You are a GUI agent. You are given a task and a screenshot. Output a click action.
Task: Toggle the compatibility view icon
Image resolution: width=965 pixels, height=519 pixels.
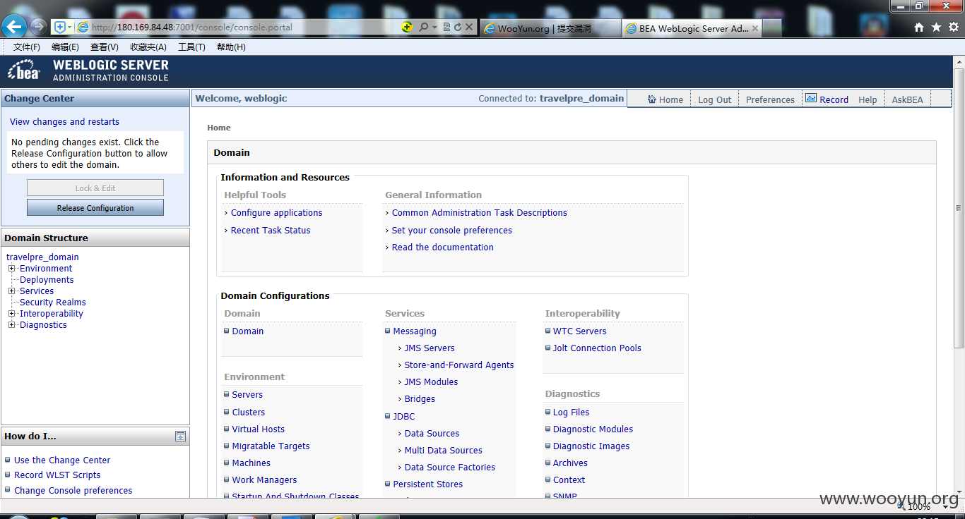click(x=446, y=27)
